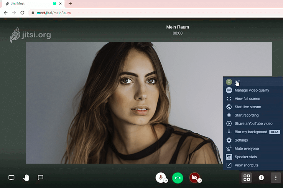The height and width of the screenshot is (188, 283).
Task: Reload the page
Action: (x=22, y=13)
